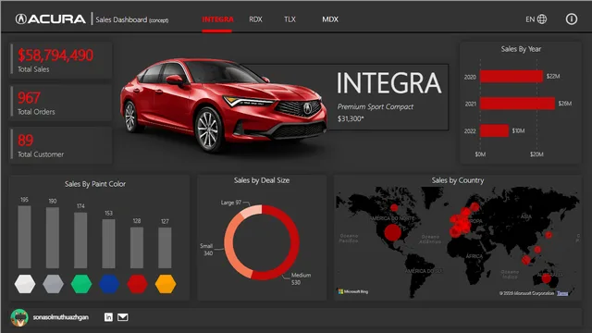
Task: Select the 127 paint color bar
Action: pyautogui.click(x=165, y=248)
